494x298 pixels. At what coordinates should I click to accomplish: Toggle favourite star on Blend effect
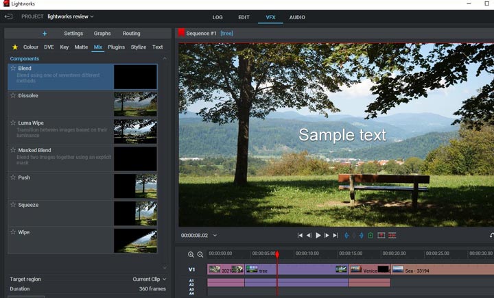coord(13,69)
